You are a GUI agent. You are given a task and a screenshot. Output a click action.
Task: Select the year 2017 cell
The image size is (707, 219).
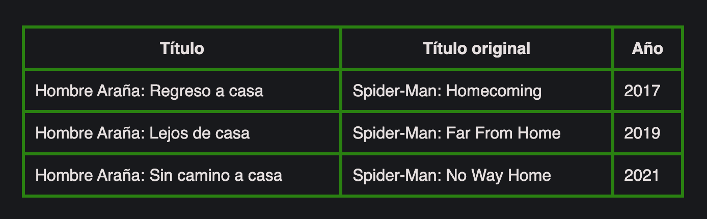tap(642, 91)
